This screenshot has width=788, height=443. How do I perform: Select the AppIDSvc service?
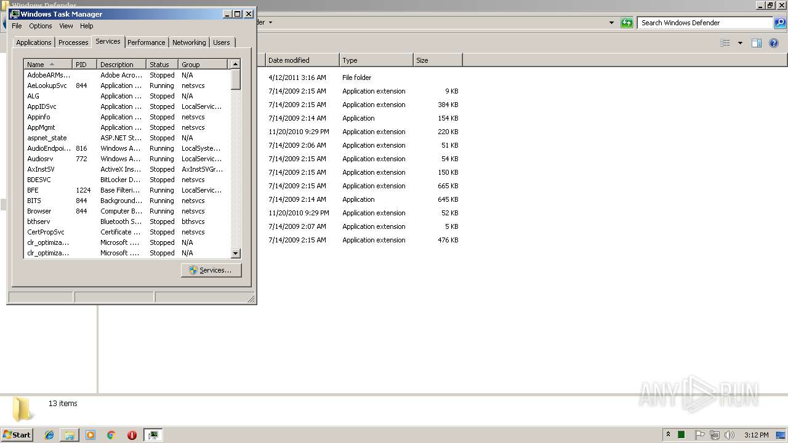tap(127, 106)
